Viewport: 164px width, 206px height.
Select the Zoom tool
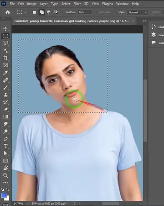pos(5,175)
